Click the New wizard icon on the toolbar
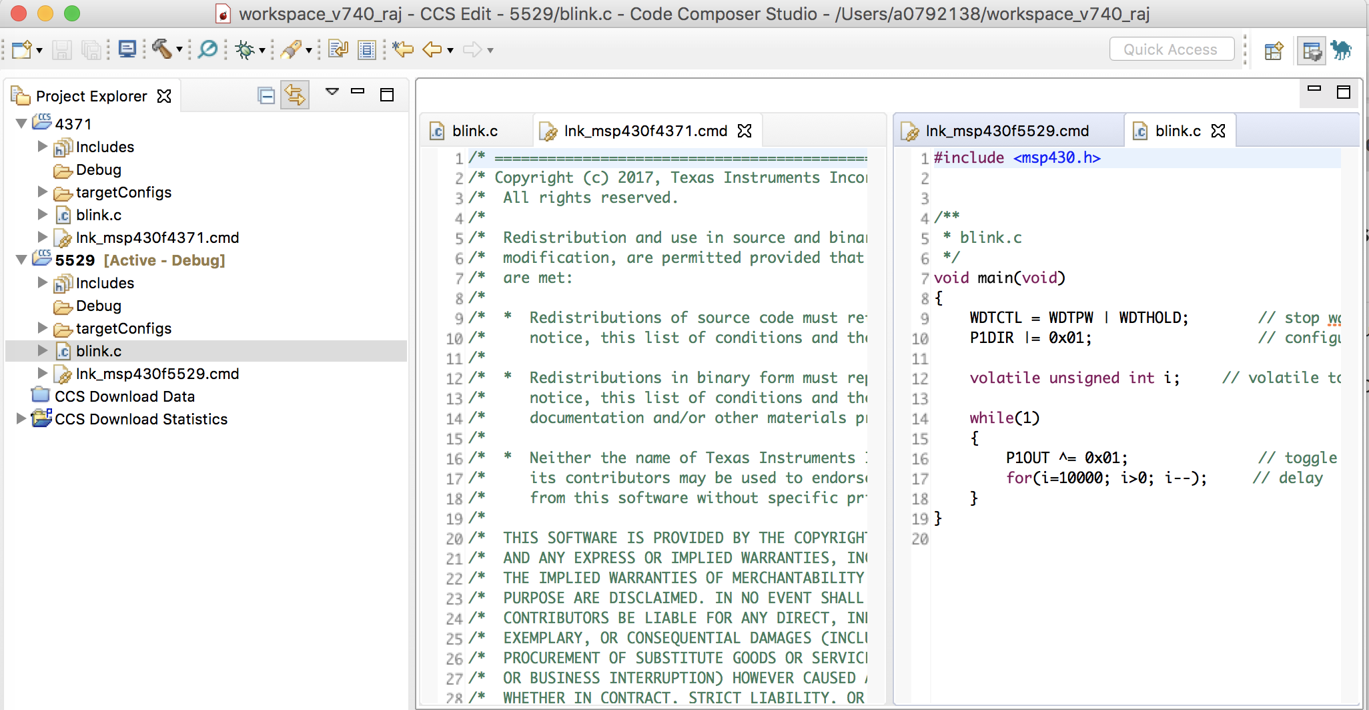 coord(23,49)
